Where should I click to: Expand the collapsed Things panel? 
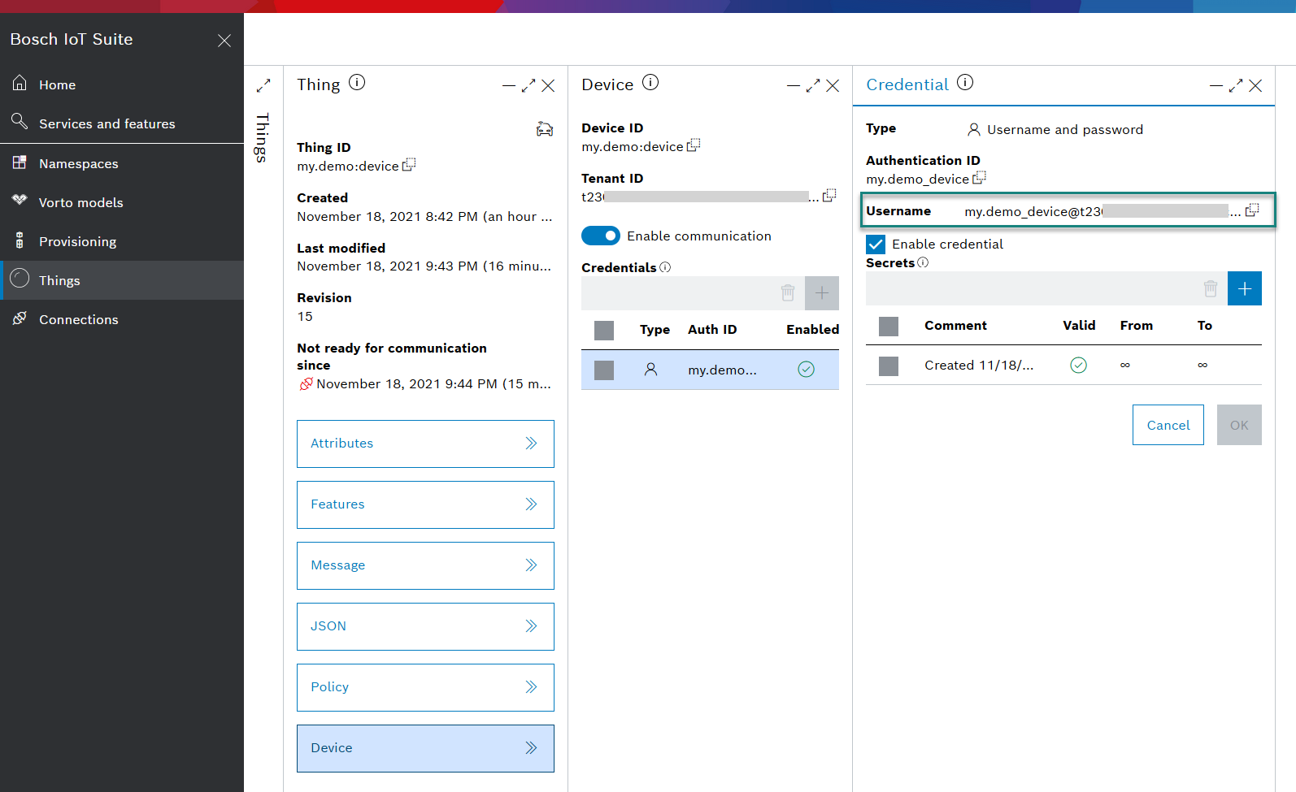point(263,85)
